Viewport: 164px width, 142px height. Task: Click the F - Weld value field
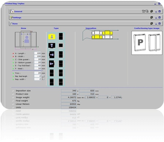[x=38, y=68]
